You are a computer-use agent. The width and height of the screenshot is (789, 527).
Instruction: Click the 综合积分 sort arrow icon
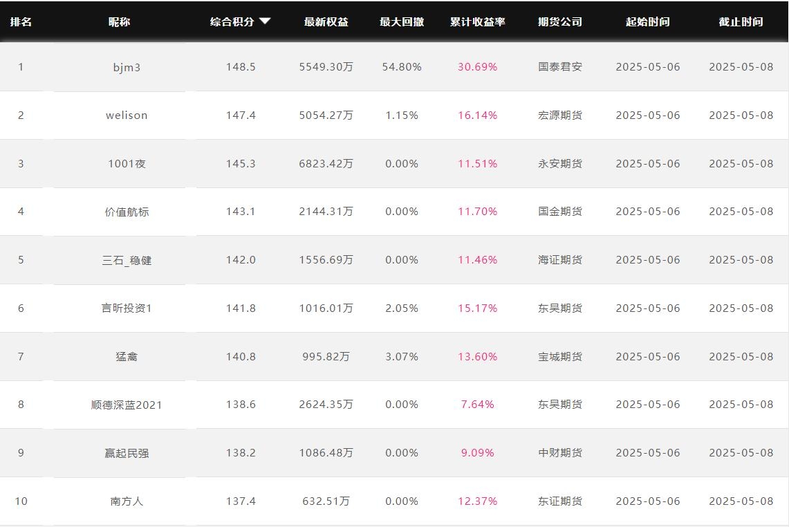click(x=265, y=21)
